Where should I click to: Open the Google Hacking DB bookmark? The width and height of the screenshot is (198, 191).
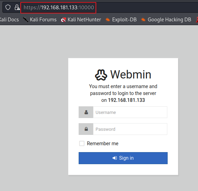(x=166, y=20)
